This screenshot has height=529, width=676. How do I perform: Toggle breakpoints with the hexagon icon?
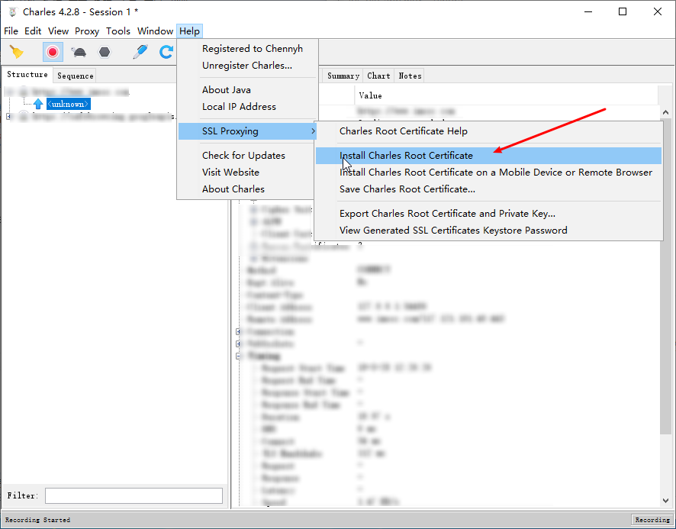coord(105,52)
